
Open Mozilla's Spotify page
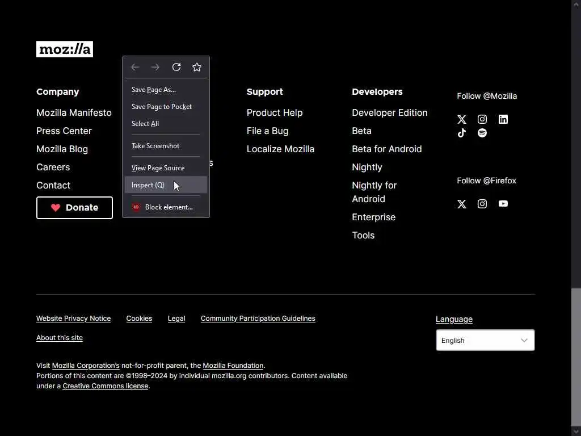pos(482,133)
